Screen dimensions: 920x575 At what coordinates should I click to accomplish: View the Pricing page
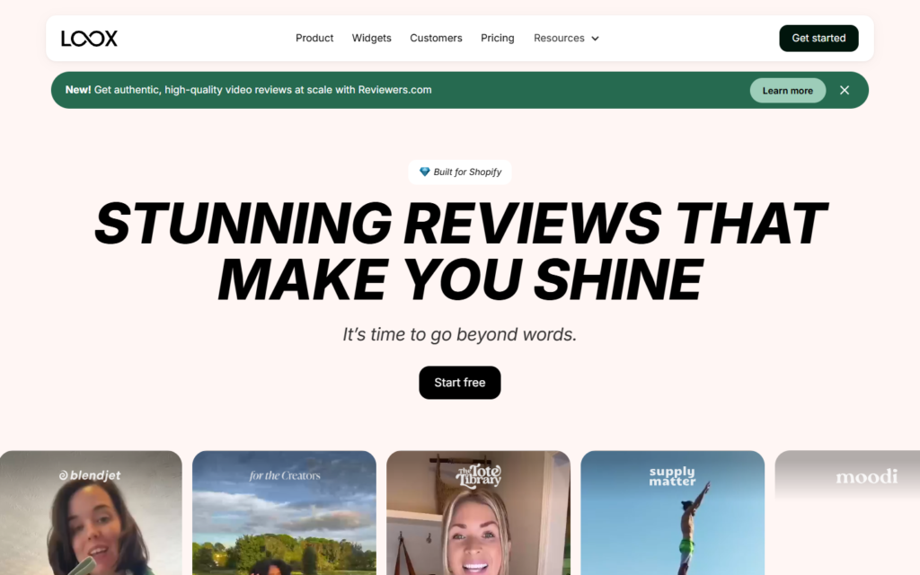pos(498,38)
